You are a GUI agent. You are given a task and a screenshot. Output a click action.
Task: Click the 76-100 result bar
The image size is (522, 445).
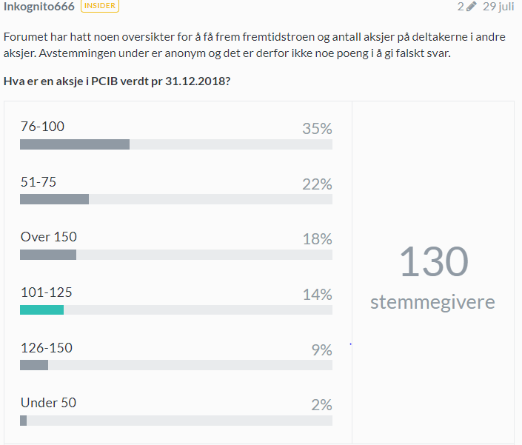click(75, 144)
